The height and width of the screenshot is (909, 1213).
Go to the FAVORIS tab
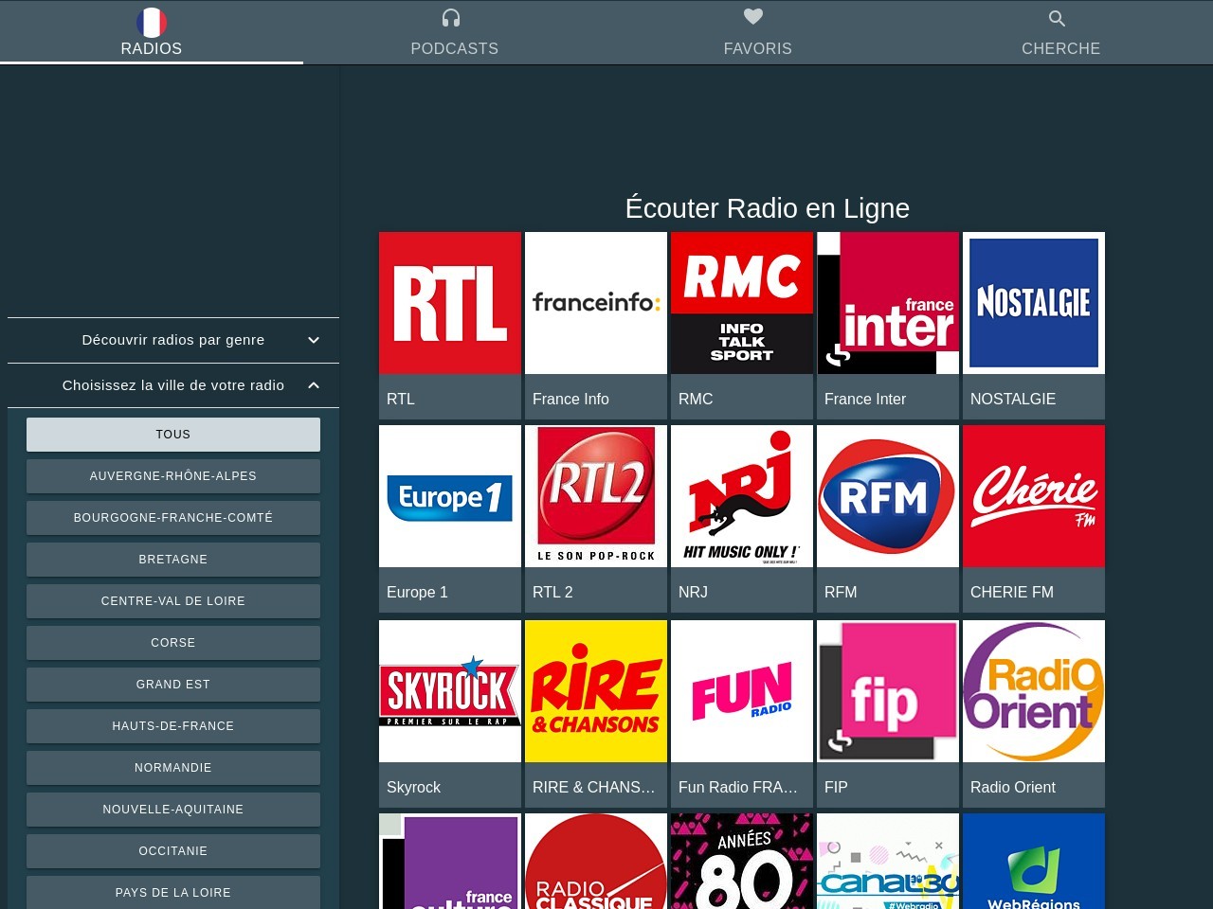(x=758, y=32)
